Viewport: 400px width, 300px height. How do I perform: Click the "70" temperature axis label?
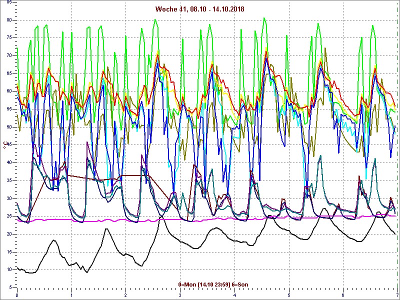9,55
